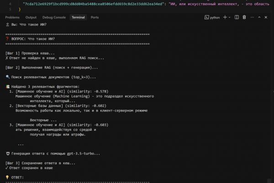Click the 'ИИ, или искусственный интеллект' string value

219,4
